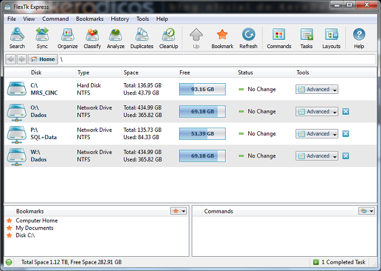The image size is (381, 271).
Task: Sort by the Free column header
Action: [x=207, y=73]
